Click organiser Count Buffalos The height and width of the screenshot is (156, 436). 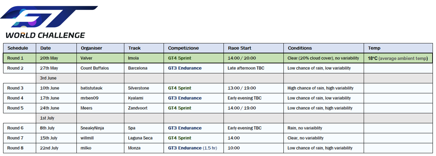pos(94,68)
